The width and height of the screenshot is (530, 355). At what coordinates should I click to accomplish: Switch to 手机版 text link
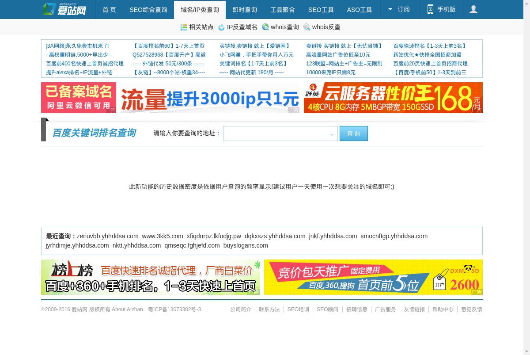tap(447, 9)
